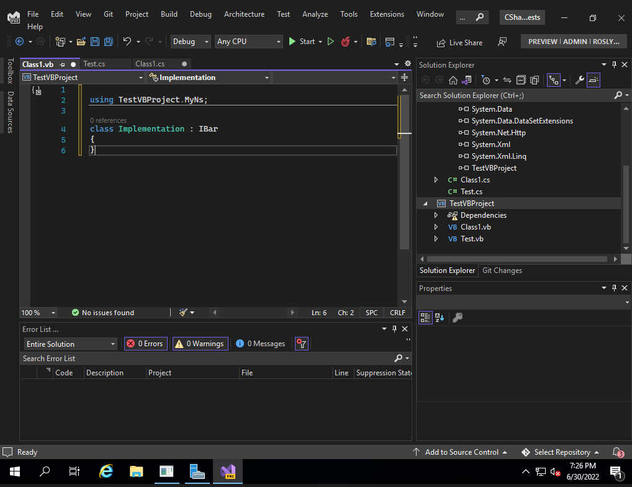
Task: Open the Analyze menu
Action: [x=315, y=14]
